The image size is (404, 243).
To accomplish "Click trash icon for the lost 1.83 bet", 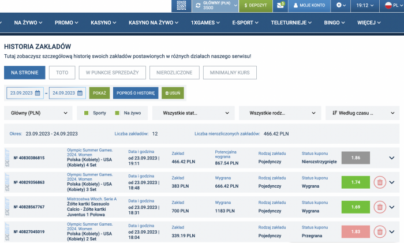I will 380,231.
